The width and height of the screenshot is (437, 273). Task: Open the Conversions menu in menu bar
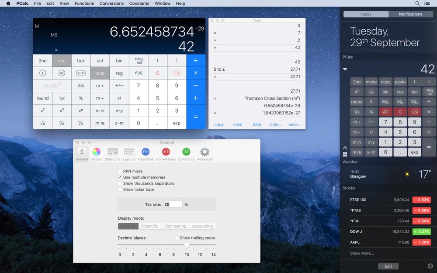click(111, 3)
